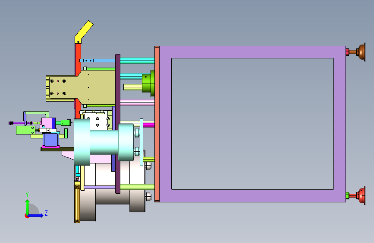Click the dark purple vertical plate
The height and width of the screenshot is (243, 374).
point(118,124)
